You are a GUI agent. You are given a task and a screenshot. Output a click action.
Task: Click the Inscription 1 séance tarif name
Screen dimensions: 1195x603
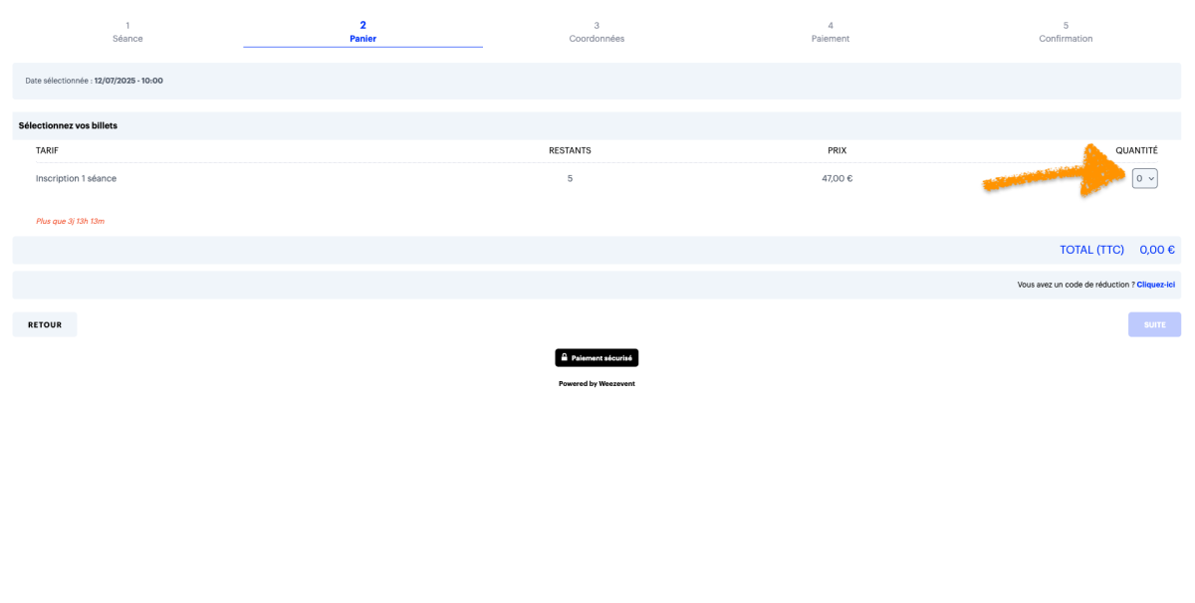click(76, 178)
